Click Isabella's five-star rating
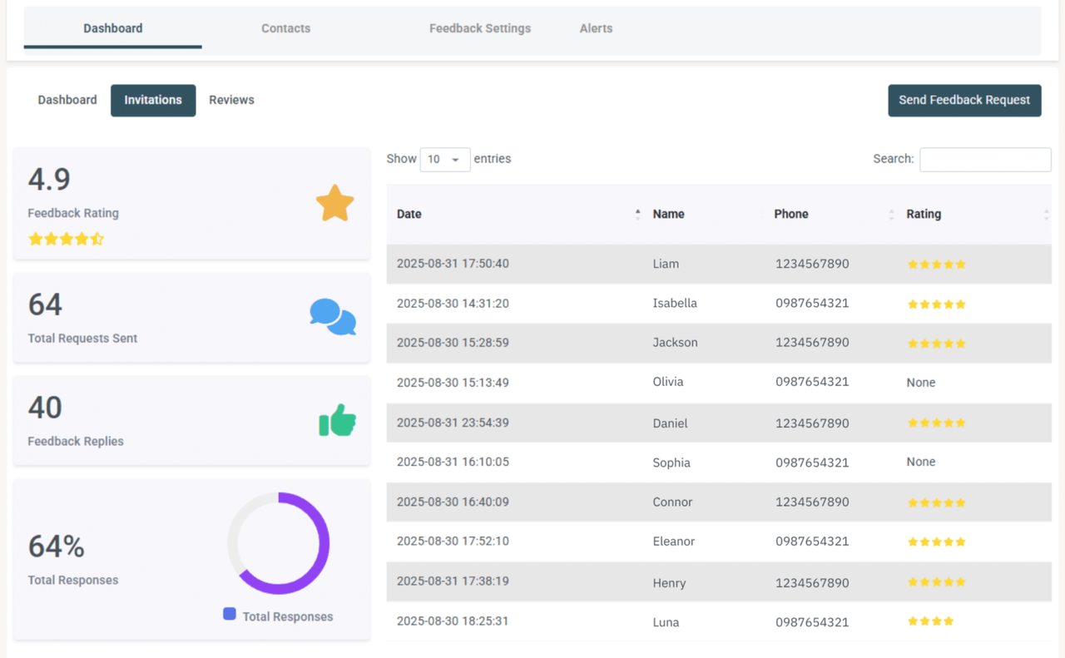 point(936,304)
